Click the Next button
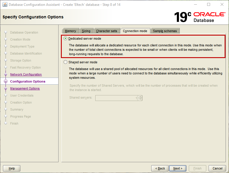229x173 pixels. coord(178,168)
